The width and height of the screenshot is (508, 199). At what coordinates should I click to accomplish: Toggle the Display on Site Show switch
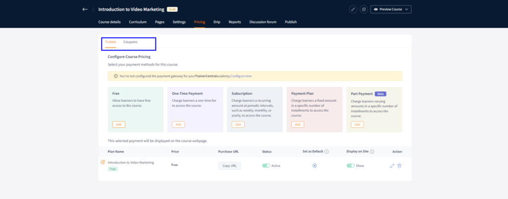pos(351,165)
